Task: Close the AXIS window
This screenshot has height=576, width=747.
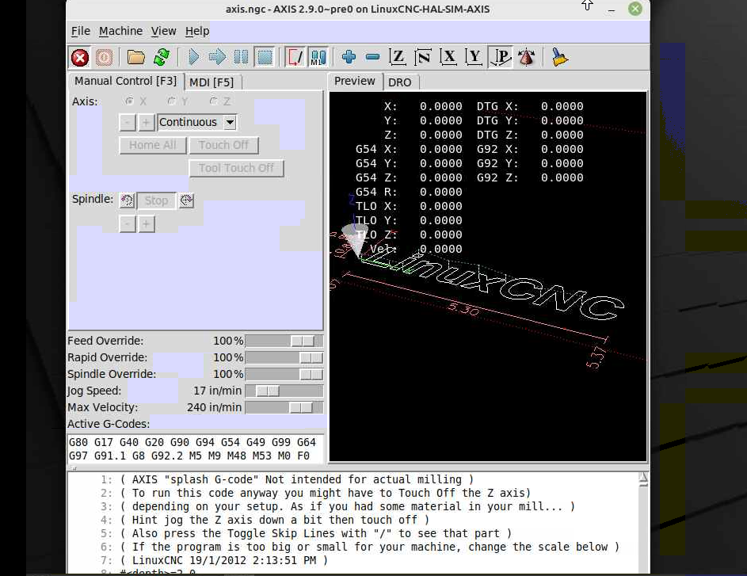Action: tap(635, 9)
